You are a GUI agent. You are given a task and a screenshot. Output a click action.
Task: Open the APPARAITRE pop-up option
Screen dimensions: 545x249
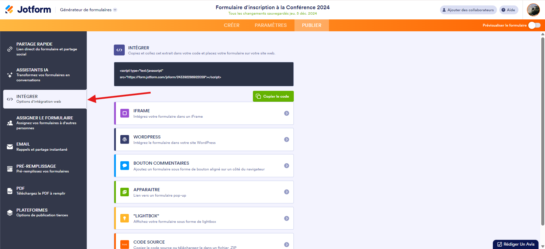pos(204,192)
